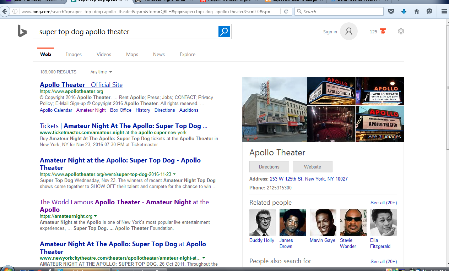Switch to Maps search tab
This screenshot has width=449, height=271.
[x=132, y=54]
